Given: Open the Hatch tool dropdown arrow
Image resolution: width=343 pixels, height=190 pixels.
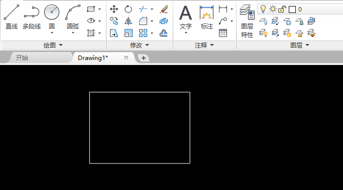Looking at the screenshot, I should tap(100, 33).
